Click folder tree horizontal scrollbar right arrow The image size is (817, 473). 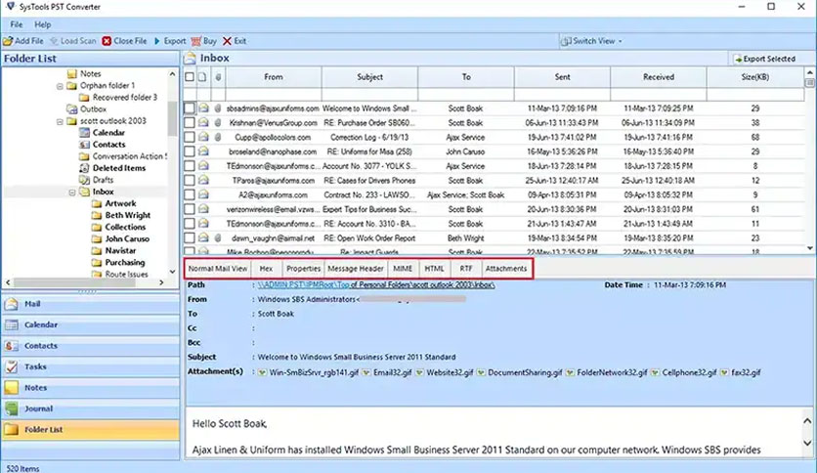[x=161, y=282]
